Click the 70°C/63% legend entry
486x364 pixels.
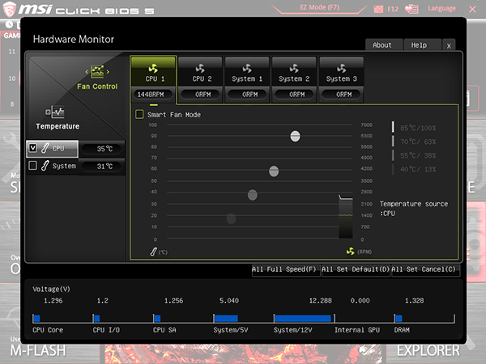click(418, 142)
